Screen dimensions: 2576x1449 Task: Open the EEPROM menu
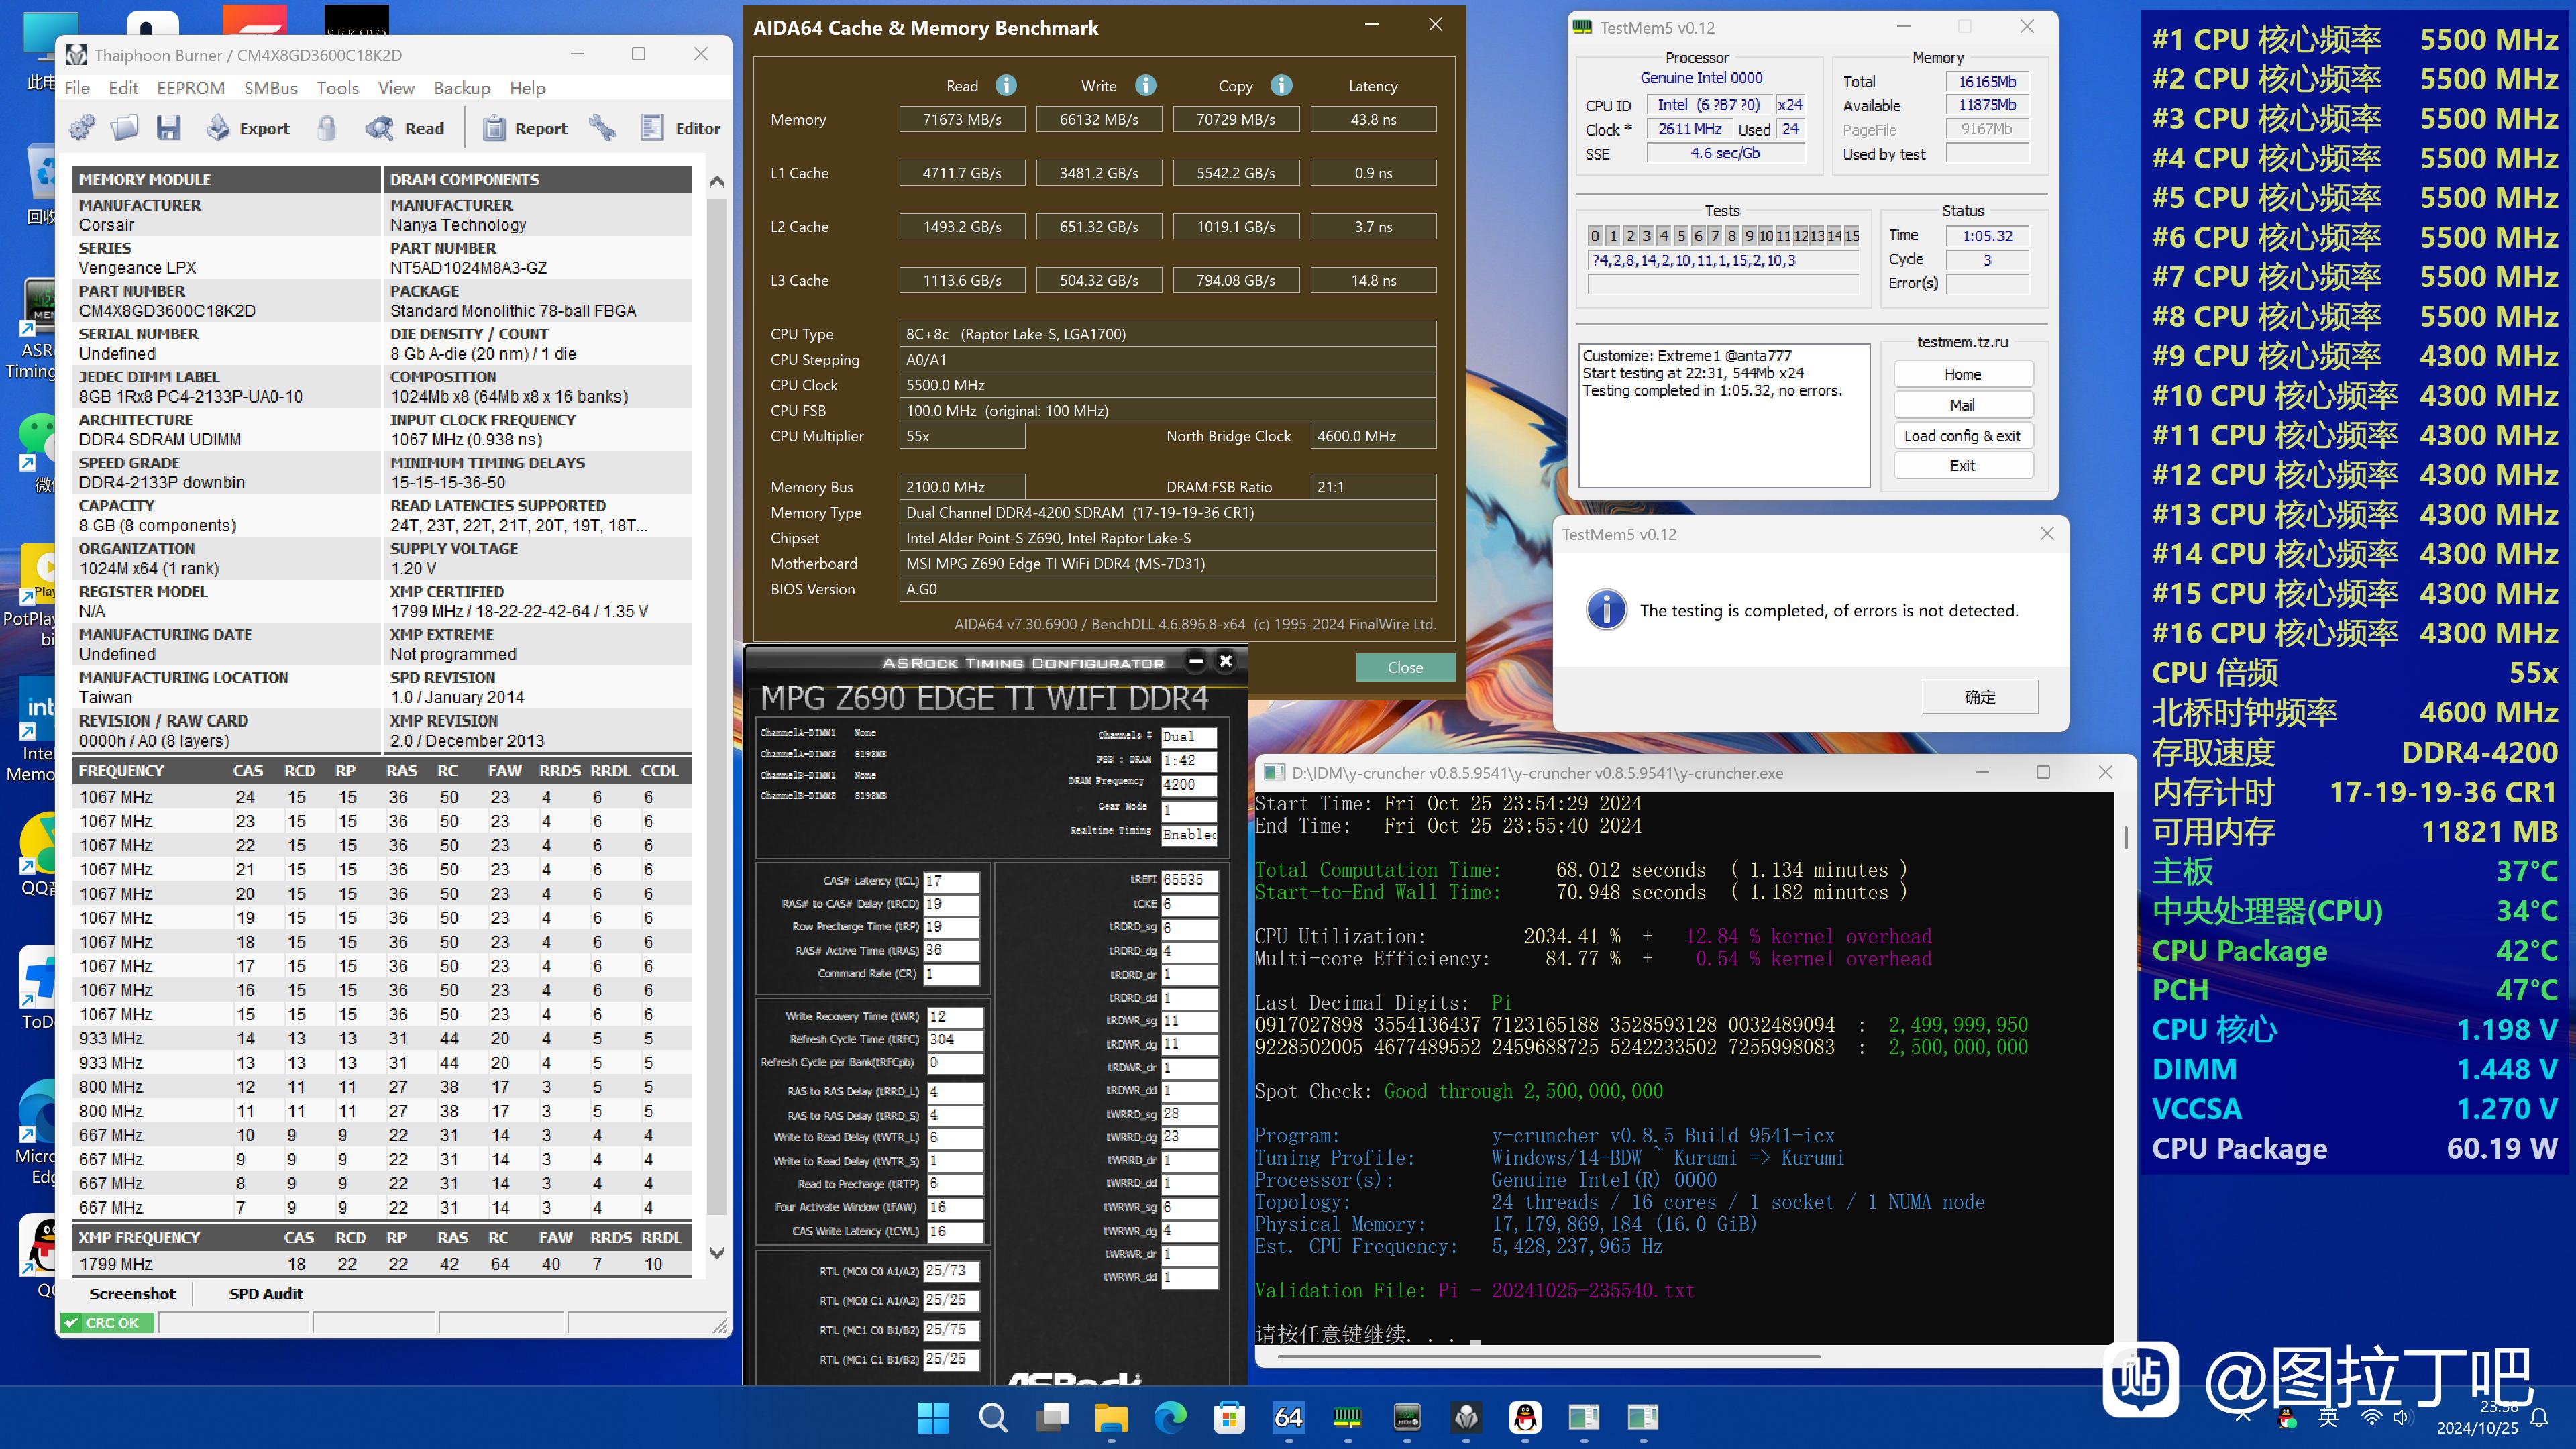pos(190,88)
